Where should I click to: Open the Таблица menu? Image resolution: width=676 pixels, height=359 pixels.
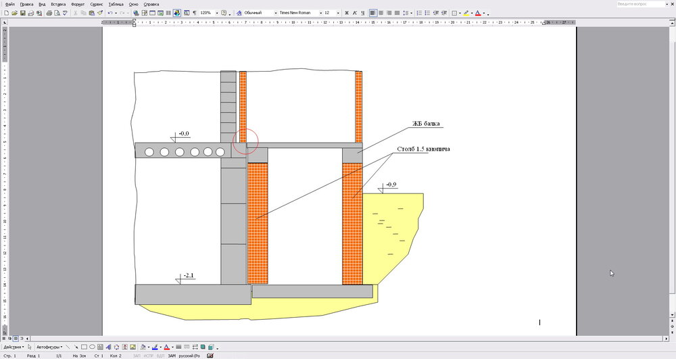click(116, 4)
